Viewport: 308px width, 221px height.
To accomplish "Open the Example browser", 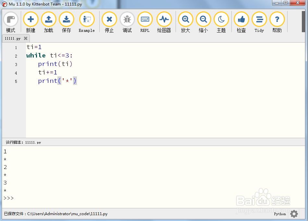I will 86,19.
